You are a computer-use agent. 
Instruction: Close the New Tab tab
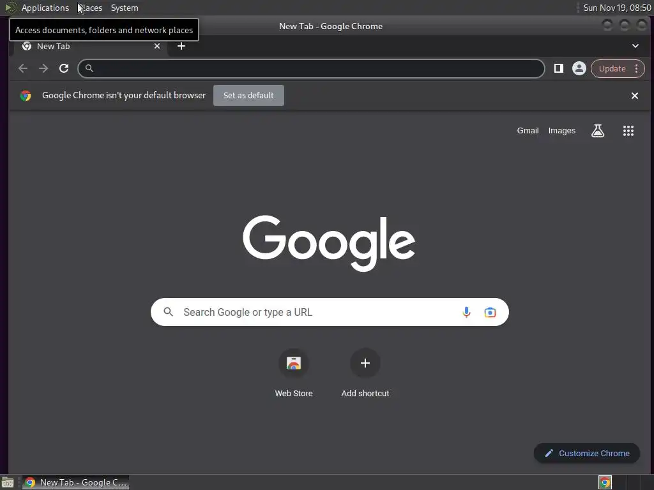[157, 46]
